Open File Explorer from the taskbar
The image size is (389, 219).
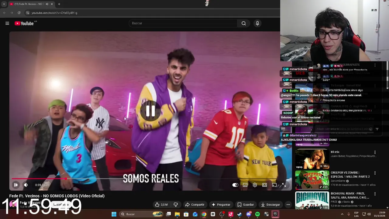(177, 214)
